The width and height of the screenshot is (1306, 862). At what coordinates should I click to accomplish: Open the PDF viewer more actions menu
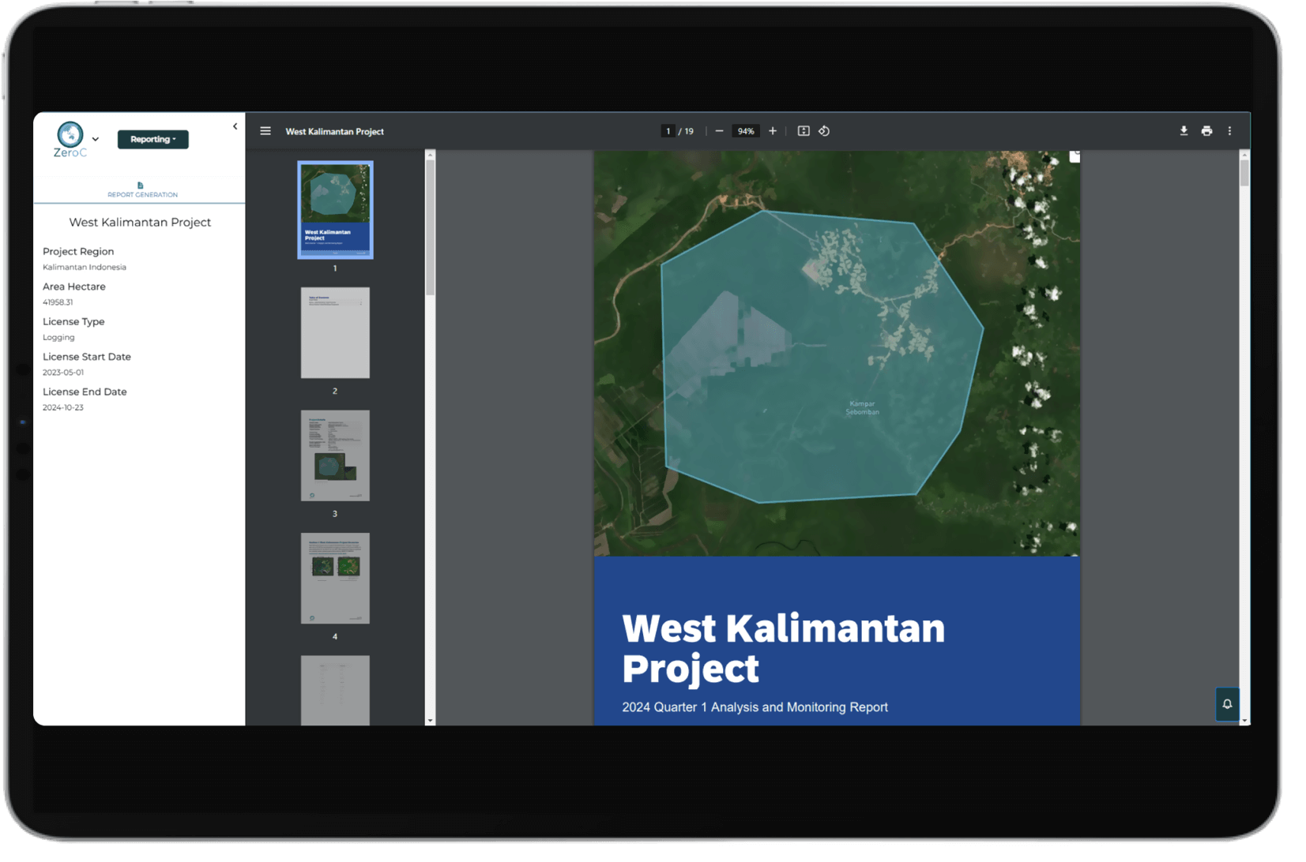[1229, 131]
